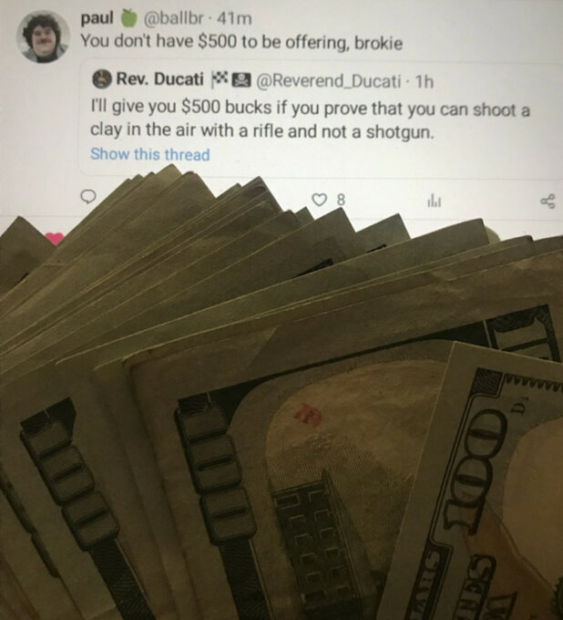The height and width of the screenshot is (620, 563).
Task: Click the like count number 8
Action: click(341, 201)
